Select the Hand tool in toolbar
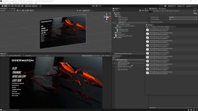The width and height of the screenshot is (198, 111). [x=2, y=6]
